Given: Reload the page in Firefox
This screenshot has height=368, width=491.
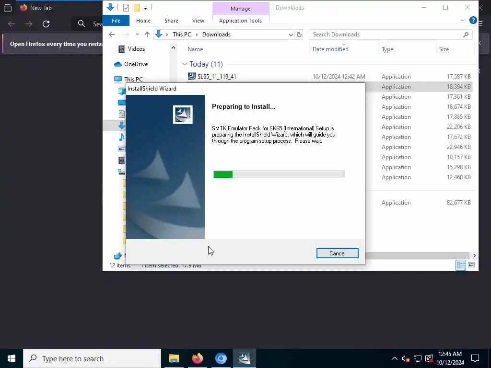Looking at the screenshot, I should (46, 24).
